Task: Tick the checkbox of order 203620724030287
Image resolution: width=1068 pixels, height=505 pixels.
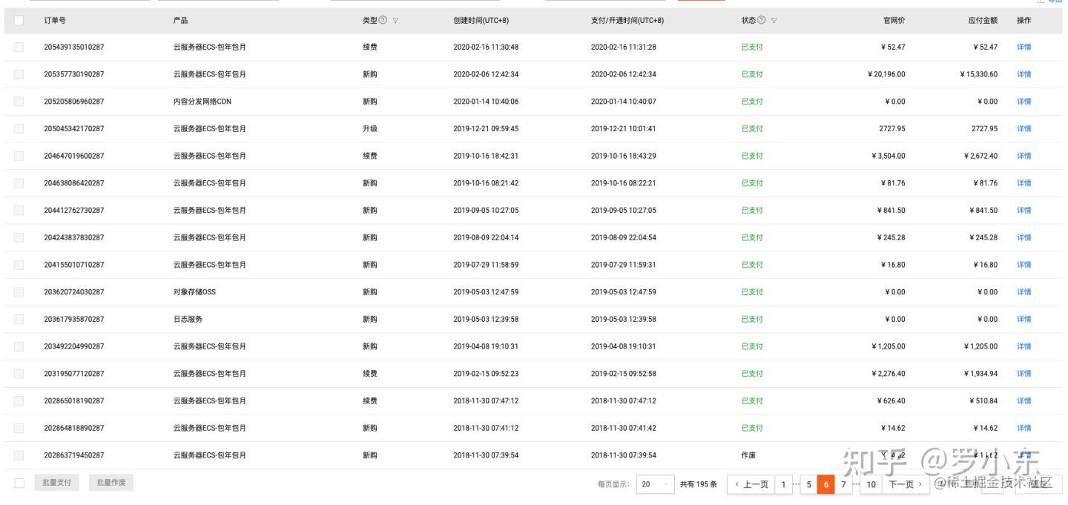Action: [x=19, y=291]
